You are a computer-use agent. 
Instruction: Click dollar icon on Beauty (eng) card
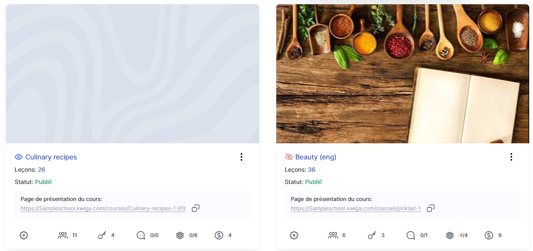[489, 235]
